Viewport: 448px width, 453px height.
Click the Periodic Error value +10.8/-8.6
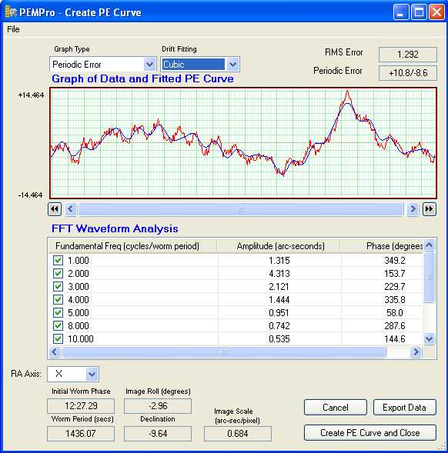408,73
